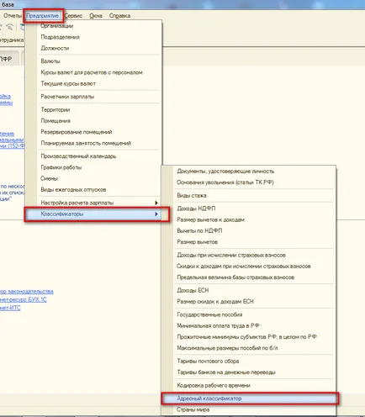Image resolution: width=365 pixels, height=417 pixels.
Task: Open the Отчеты menu
Action: coord(12,16)
